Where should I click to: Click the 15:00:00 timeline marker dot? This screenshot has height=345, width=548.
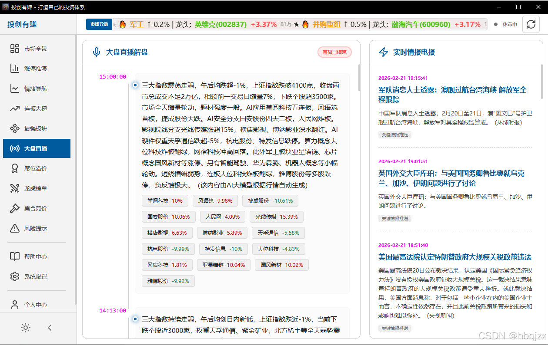coord(135,85)
